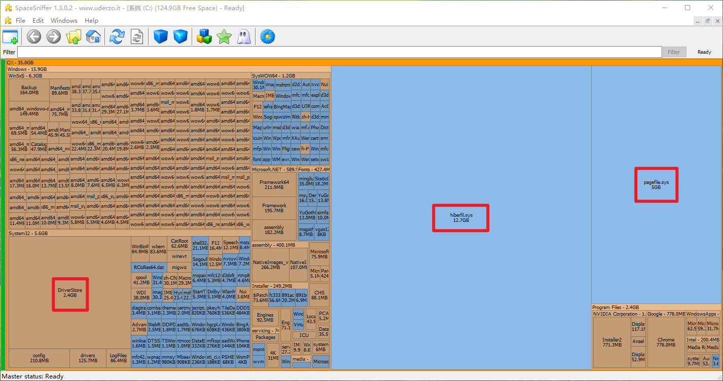The width and height of the screenshot is (723, 381).
Task: Click the New View toolbar icon
Action: coord(10,36)
